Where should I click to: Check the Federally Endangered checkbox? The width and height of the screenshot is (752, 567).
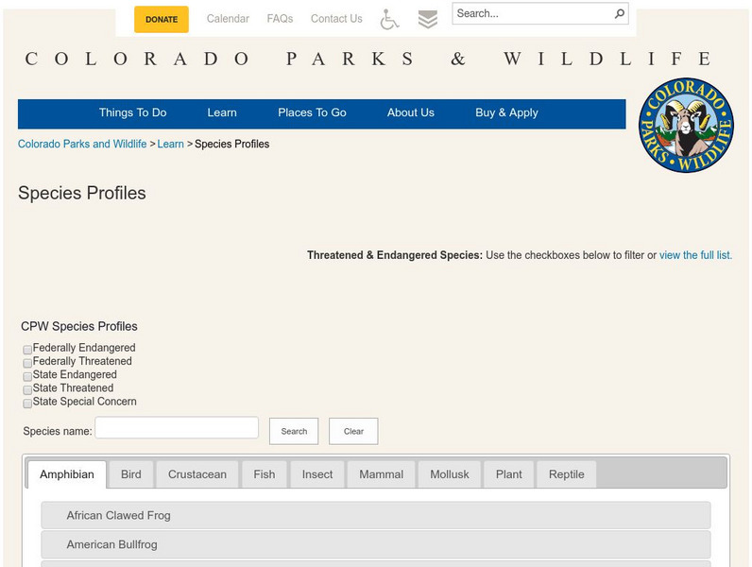pyautogui.click(x=27, y=350)
